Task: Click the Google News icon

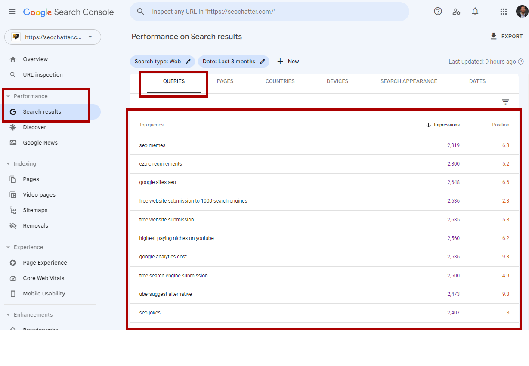Action: [x=13, y=143]
